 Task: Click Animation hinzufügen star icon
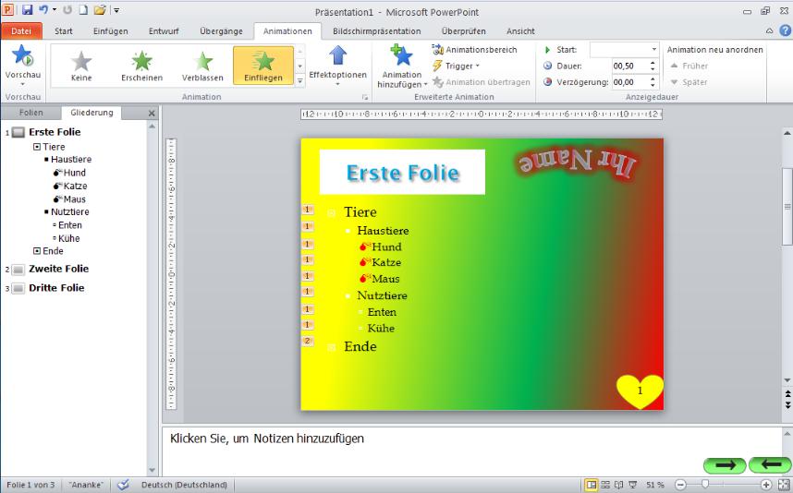(402, 56)
